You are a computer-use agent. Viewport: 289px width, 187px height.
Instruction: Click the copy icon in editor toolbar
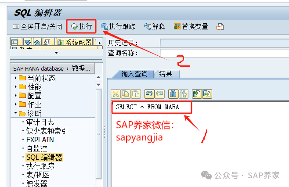pos(126,94)
